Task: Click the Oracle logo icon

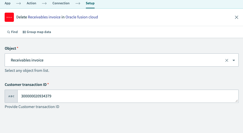Action: (x=9, y=17)
